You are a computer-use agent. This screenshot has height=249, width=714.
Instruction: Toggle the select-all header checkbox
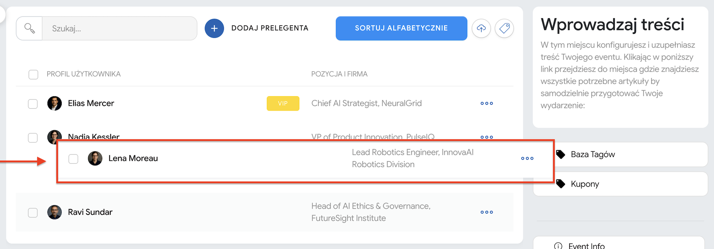tap(33, 75)
